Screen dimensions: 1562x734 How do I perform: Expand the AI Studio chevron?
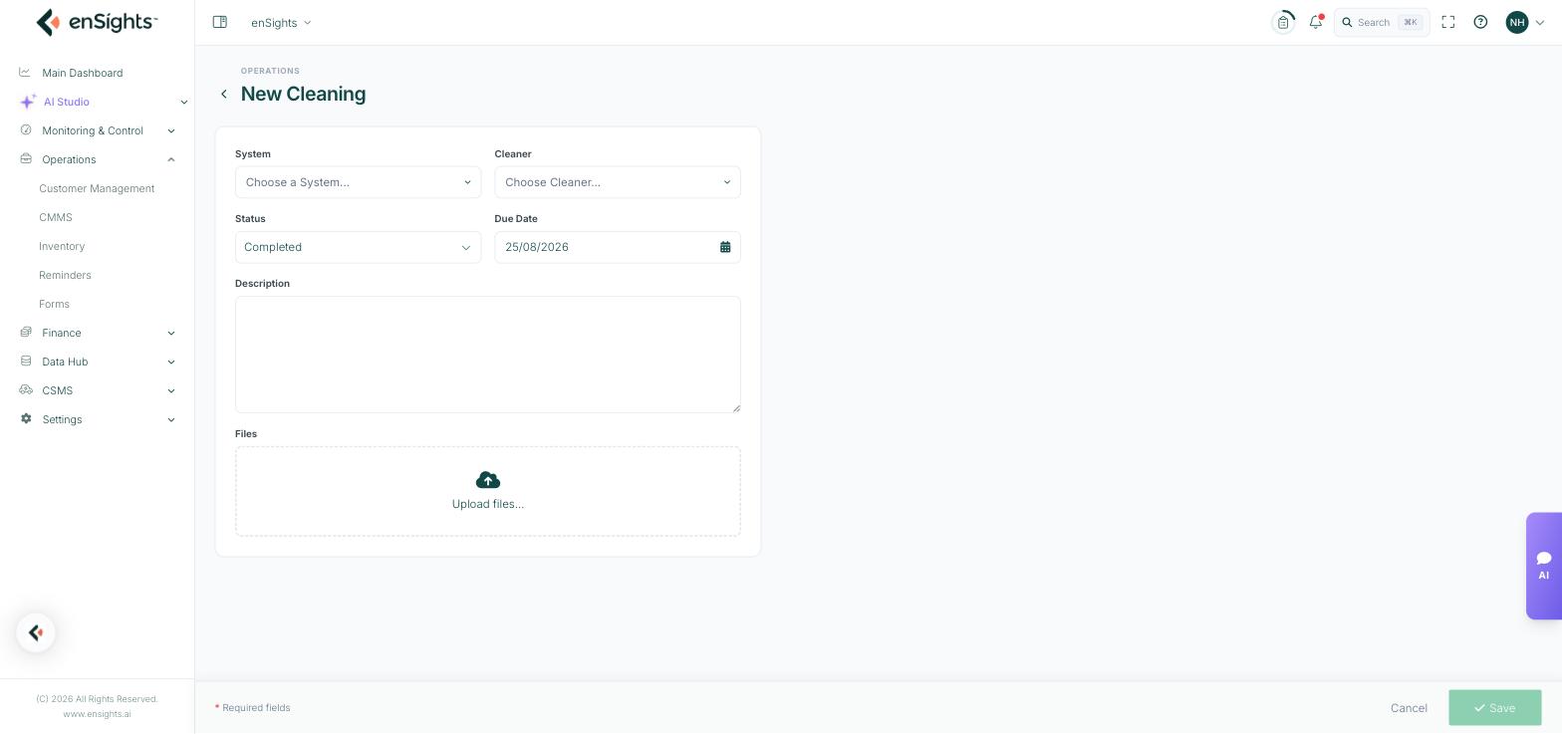click(183, 102)
